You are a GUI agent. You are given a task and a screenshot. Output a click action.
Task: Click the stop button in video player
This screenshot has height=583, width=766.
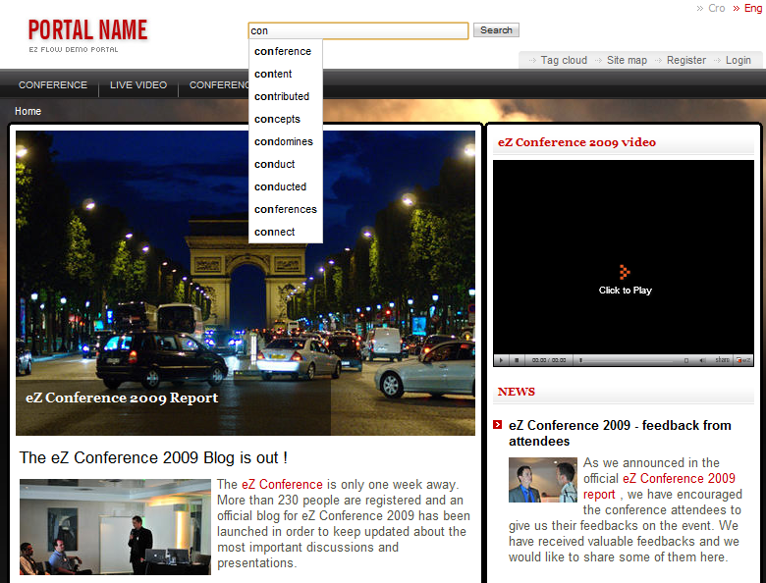point(517,360)
